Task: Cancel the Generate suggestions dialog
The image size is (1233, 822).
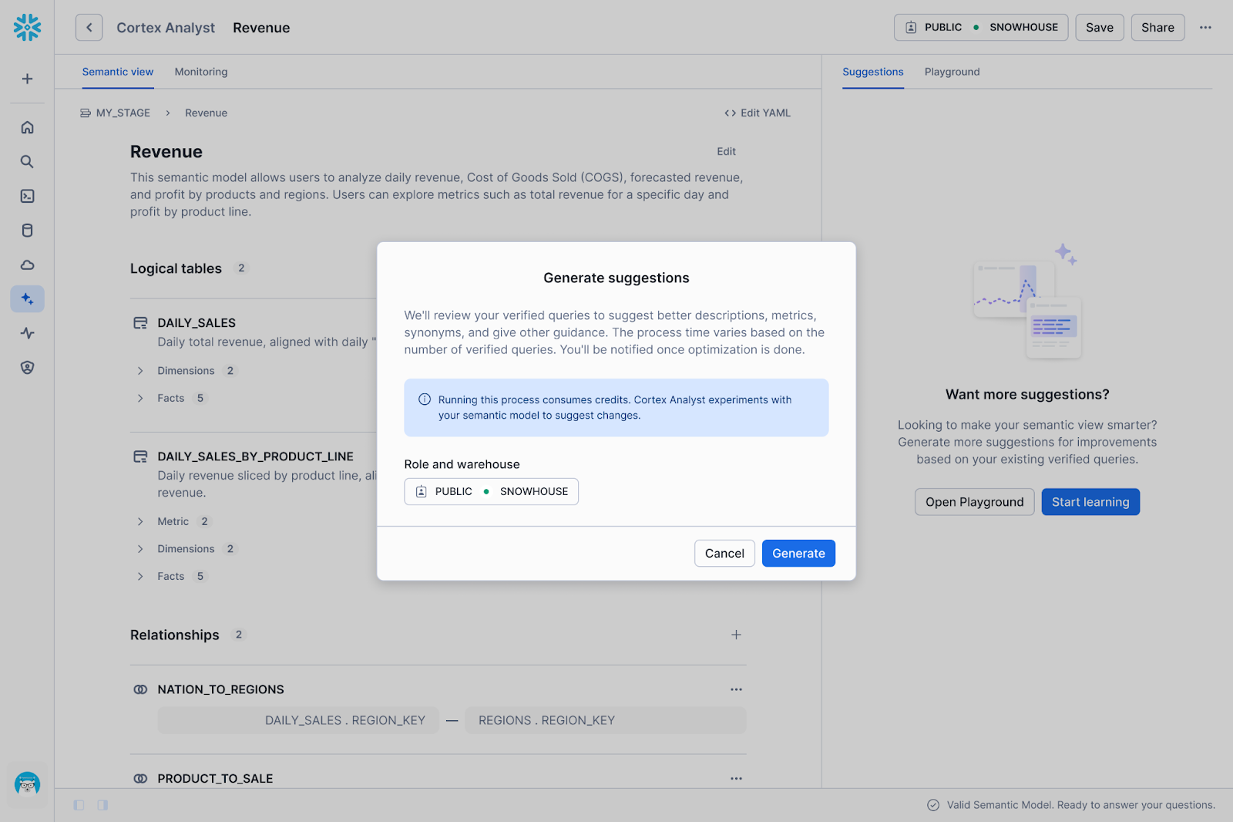Action: click(x=724, y=554)
